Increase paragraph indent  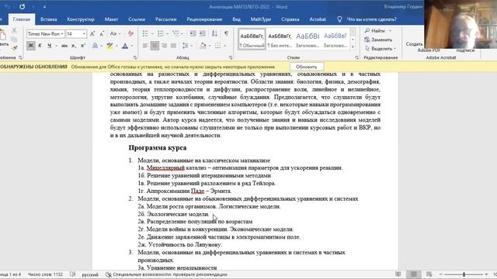click(202, 33)
